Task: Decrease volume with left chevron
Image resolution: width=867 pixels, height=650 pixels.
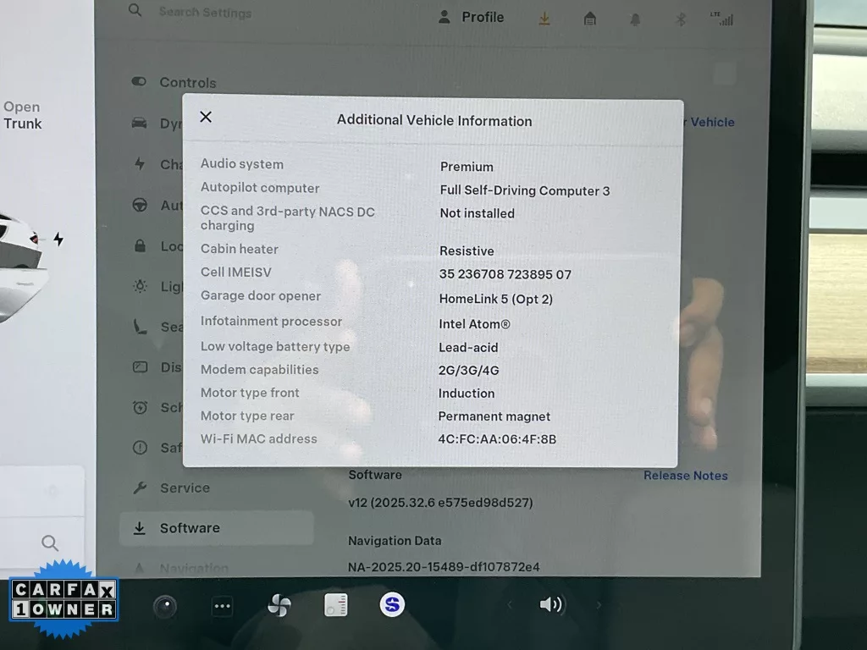Action: coord(509,605)
